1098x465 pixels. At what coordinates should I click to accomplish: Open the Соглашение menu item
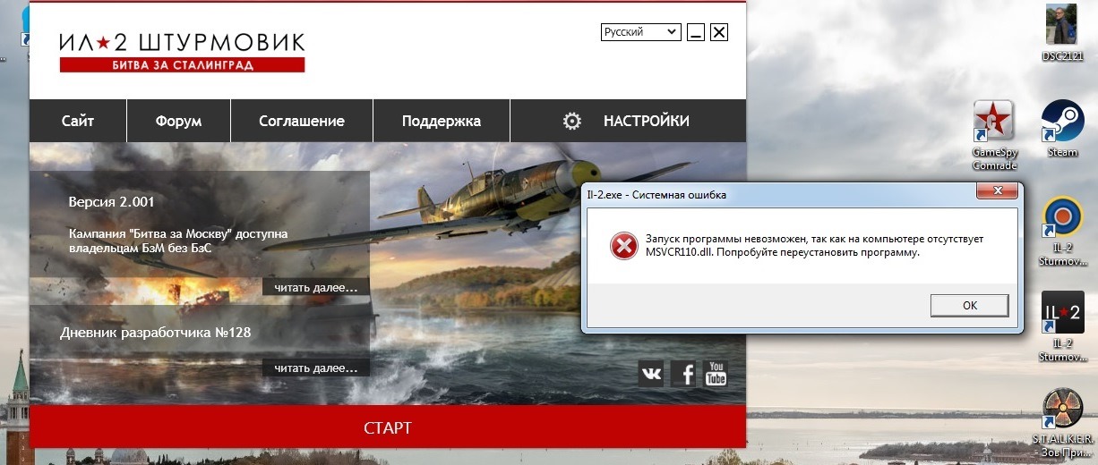click(302, 121)
